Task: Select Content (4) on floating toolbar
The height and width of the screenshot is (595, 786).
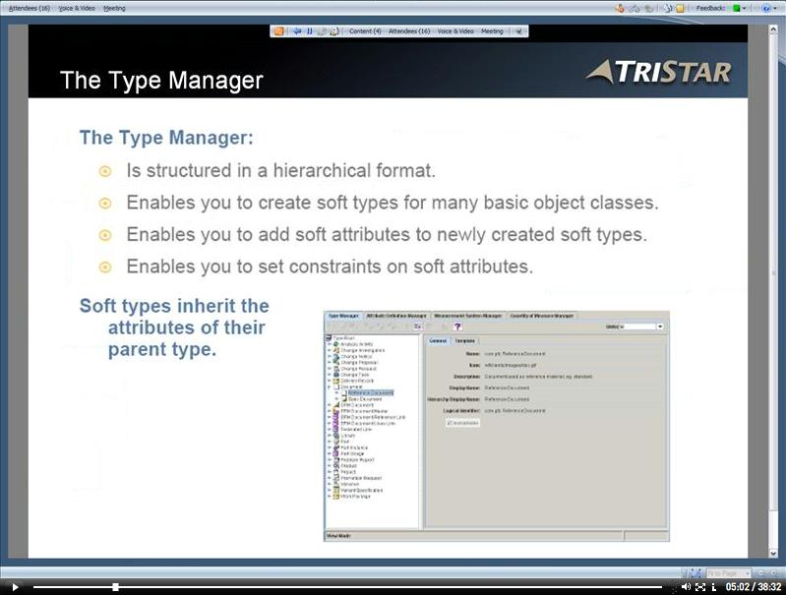Action: (365, 30)
